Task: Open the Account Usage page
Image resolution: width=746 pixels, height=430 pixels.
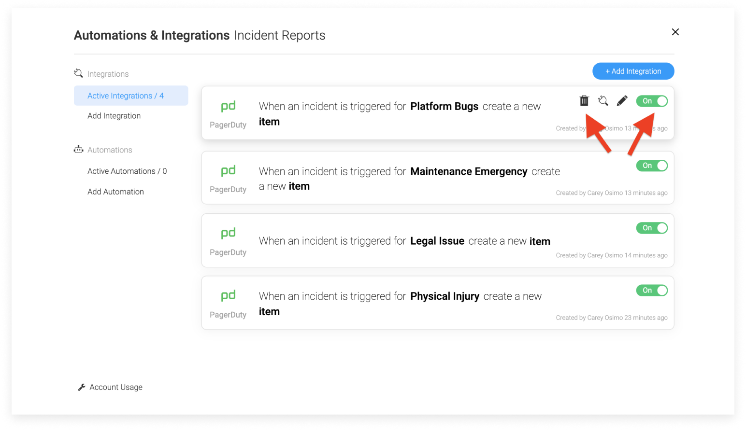Action: click(115, 387)
